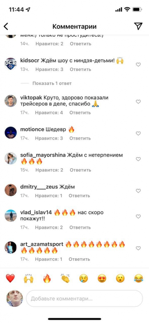Image resolution: width=149 pixels, height=323 pixels.
Task: Reply to viktopak via Ответить
Action: (x=80, y=113)
